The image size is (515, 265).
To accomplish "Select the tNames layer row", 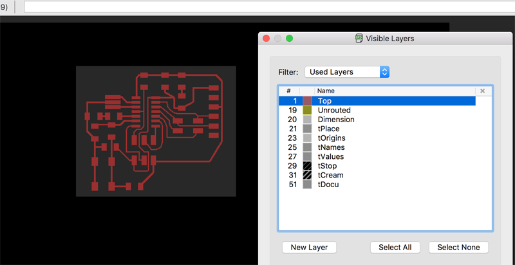I will (x=377, y=147).
